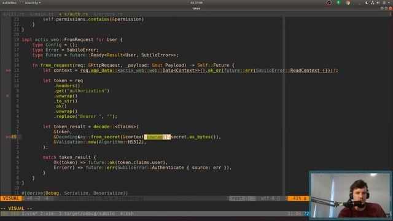Switch to the s/main.rs buffer tab
393x221 pixels.
pos(42,14)
